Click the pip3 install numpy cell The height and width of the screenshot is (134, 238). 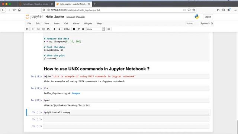(126, 112)
